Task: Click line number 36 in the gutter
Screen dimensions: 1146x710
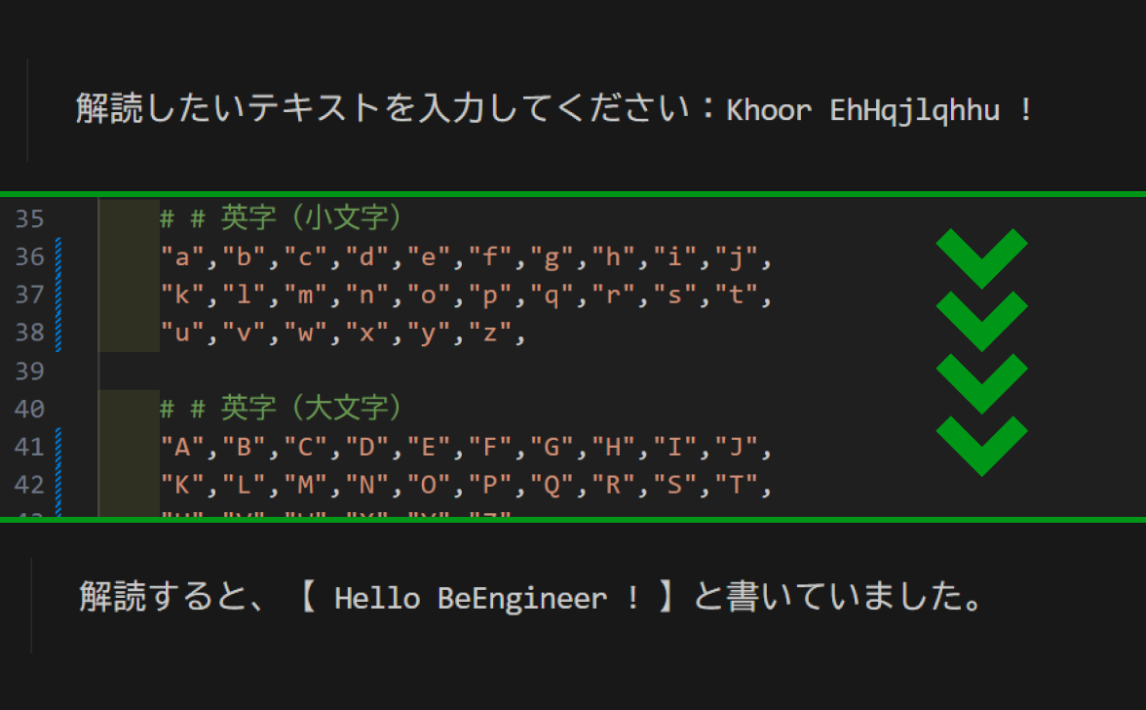Action: tap(30, 256)
